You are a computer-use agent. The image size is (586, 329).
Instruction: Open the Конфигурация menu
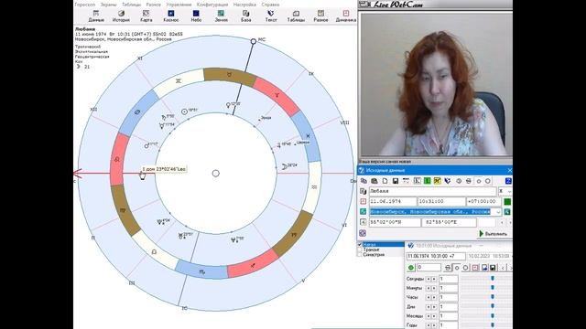click(x=212, y=5)
